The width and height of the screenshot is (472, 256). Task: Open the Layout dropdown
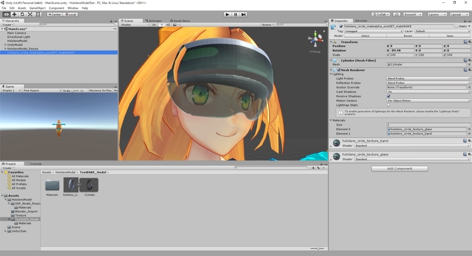tap(459, 14)
